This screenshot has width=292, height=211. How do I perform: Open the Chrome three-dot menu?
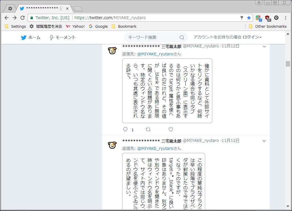285,18
